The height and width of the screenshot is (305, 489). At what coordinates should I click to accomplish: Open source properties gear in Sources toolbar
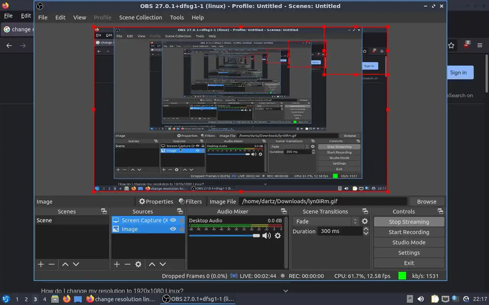pos(138,264)
